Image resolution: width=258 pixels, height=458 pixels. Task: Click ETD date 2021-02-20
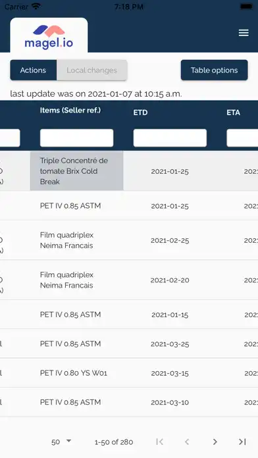click(170, 280)
